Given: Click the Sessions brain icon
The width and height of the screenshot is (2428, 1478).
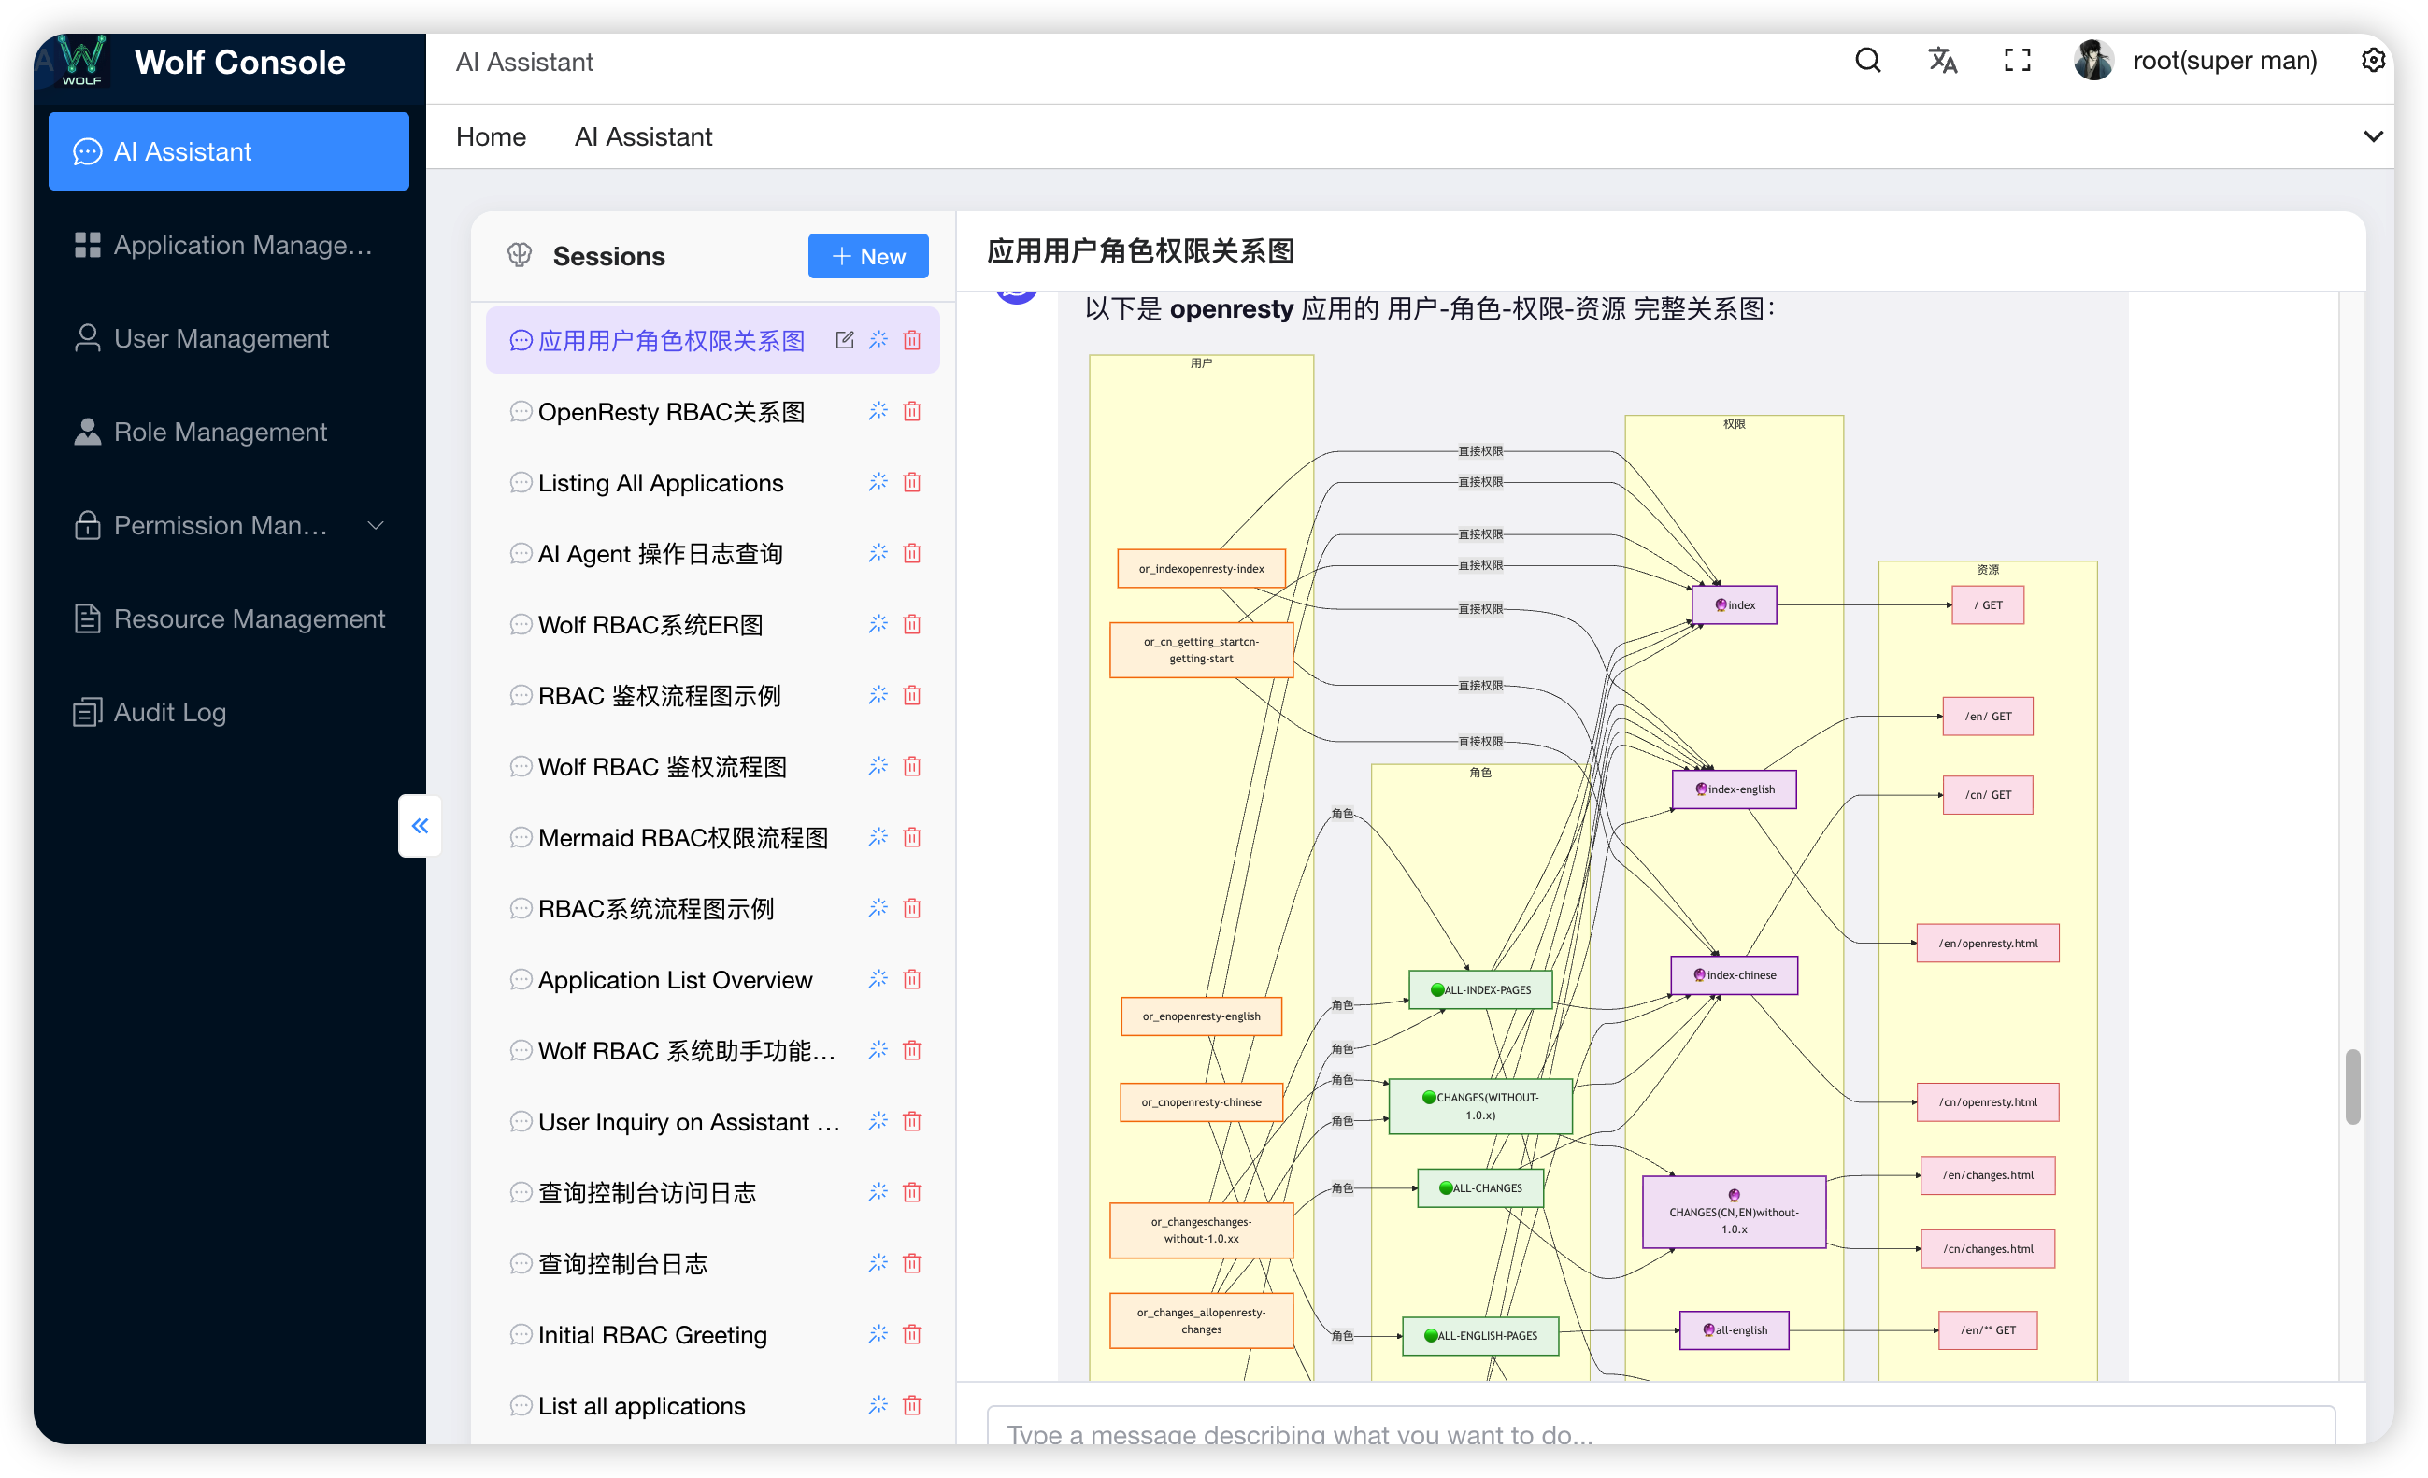Looking at the screenshot, I should click(x=520, y=256).
